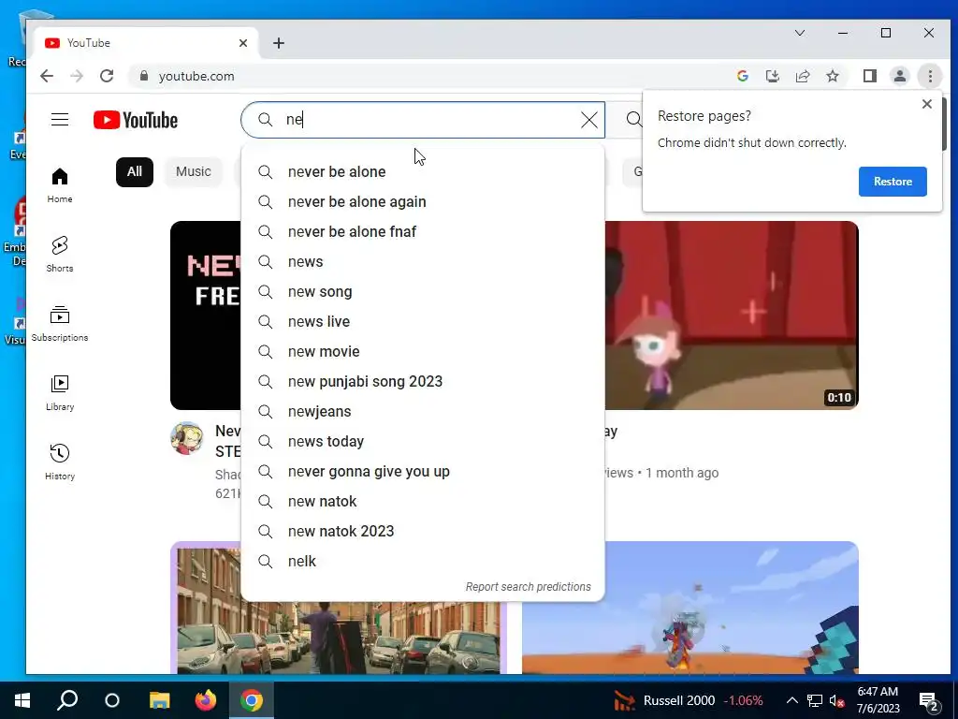Open the YouTube hamburger guide menu
958x719 pixels.
[60, 119]
